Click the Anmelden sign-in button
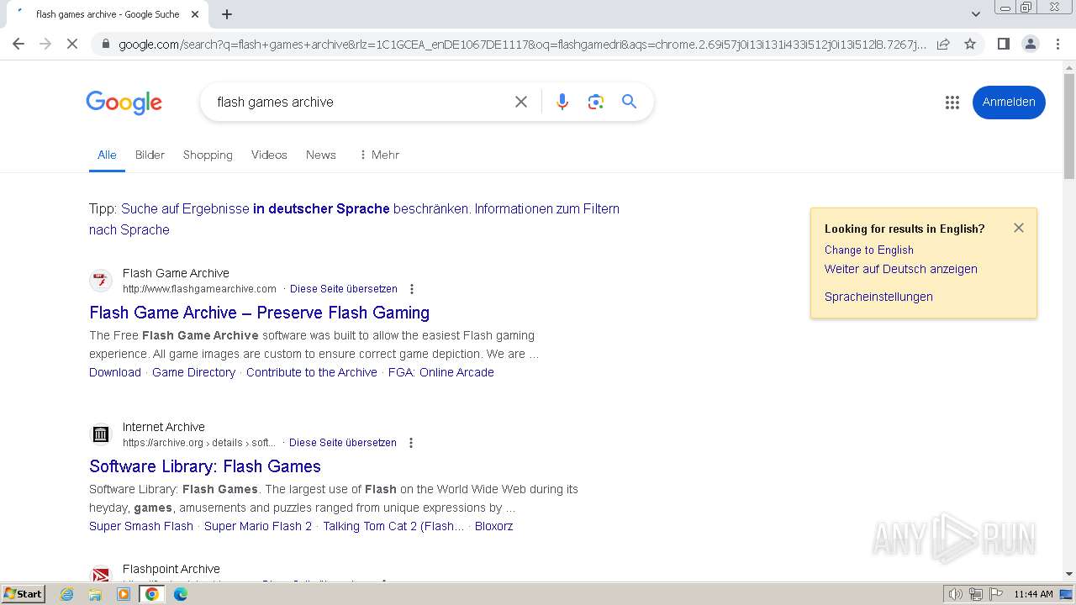Image resolution: width=1076 pixels, height=605 pixels. pyautogui.click(x=1009, y=102)
